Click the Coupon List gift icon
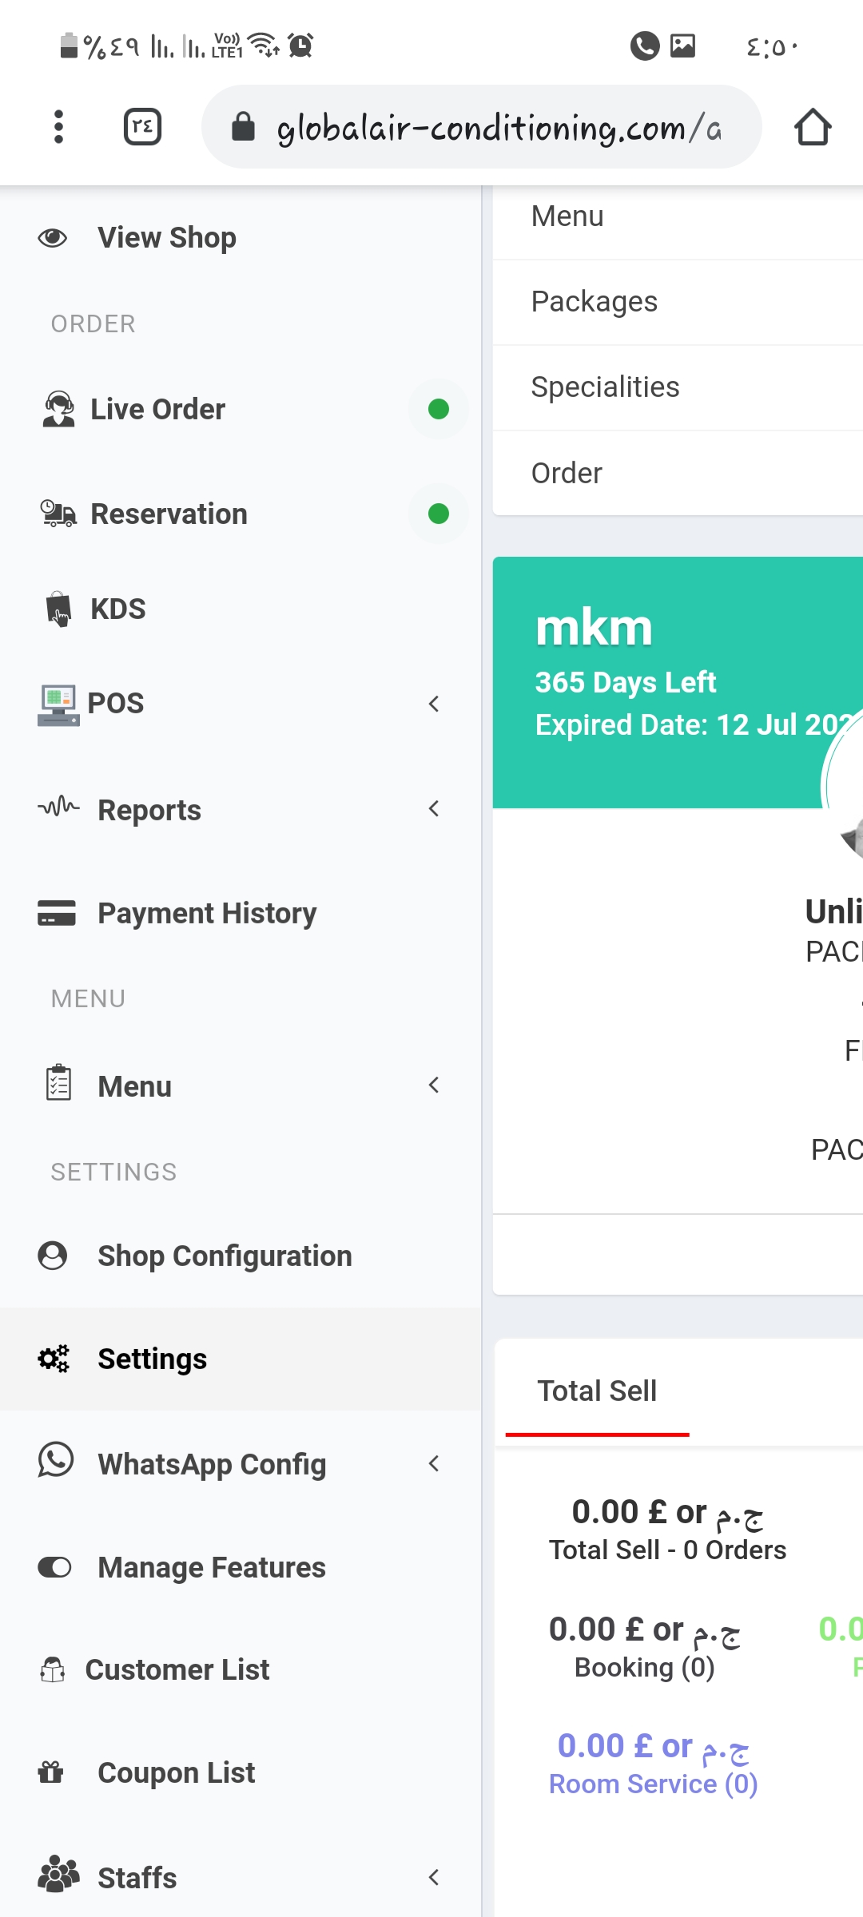The height and width of the screenshot is (1917, 863). 51,1772
